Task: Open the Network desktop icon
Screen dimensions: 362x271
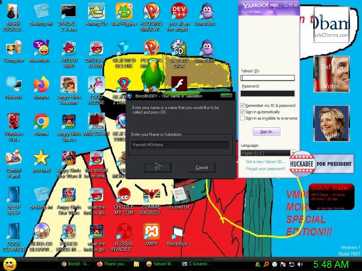Action: click(14, 88)
